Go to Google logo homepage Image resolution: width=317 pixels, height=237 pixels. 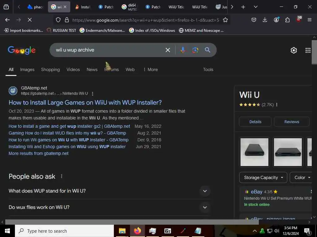(x=22, y=50)
